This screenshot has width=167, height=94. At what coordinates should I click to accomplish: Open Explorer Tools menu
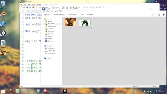coord(56,12)
